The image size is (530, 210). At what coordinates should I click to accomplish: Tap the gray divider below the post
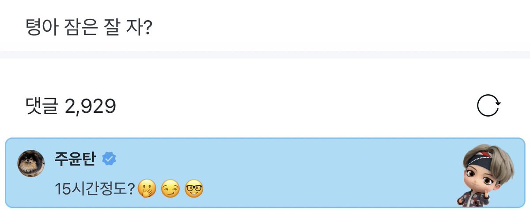point(265,55)
